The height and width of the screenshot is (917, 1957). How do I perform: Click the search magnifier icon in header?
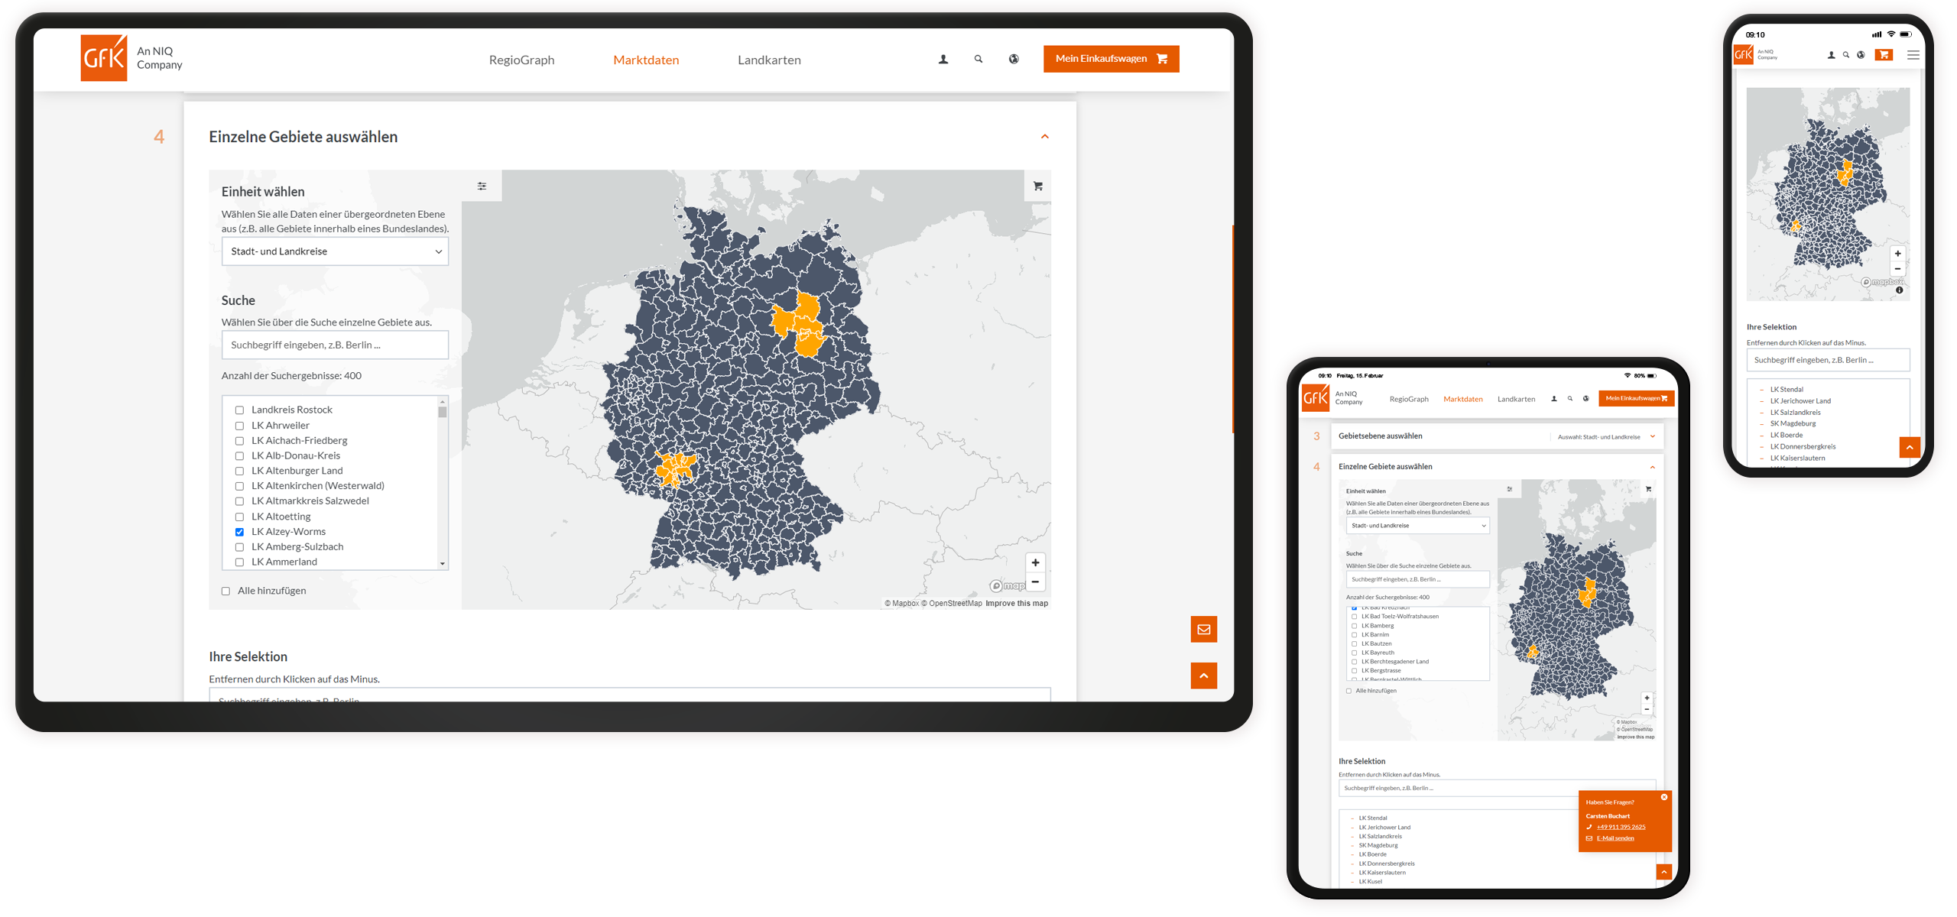coord(978,59)
